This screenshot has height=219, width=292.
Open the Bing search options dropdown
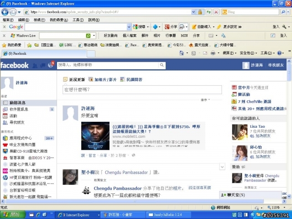coord(288,12)
